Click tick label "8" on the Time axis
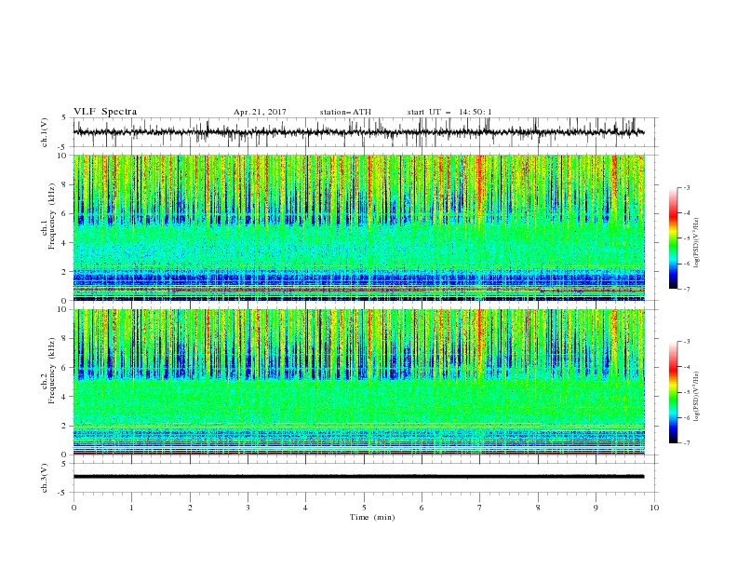 tap(538, 508)
